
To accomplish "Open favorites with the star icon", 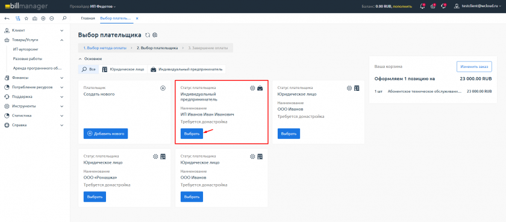I will click(27, 19).
